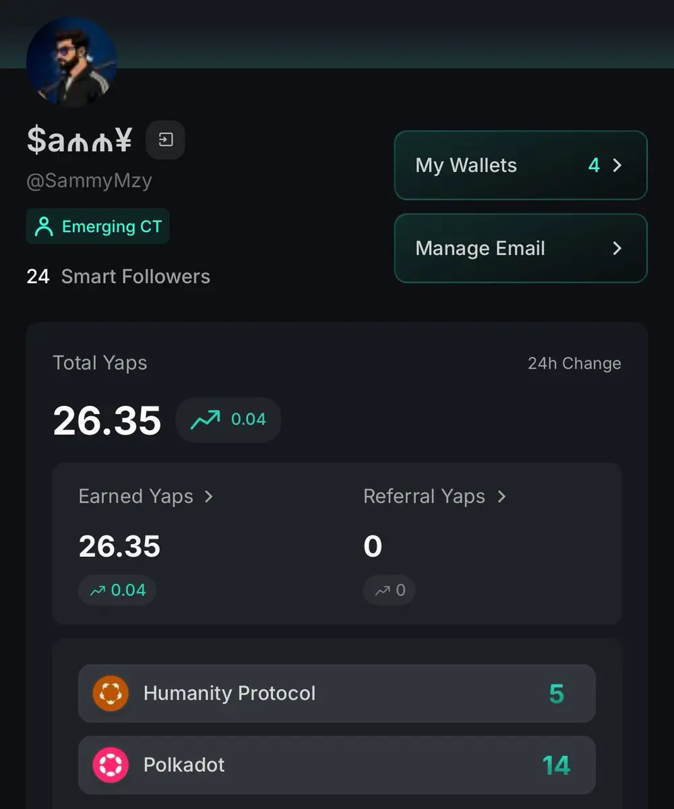Click the Emerging CT person icon
674x809 pixels.
[44, 227]
